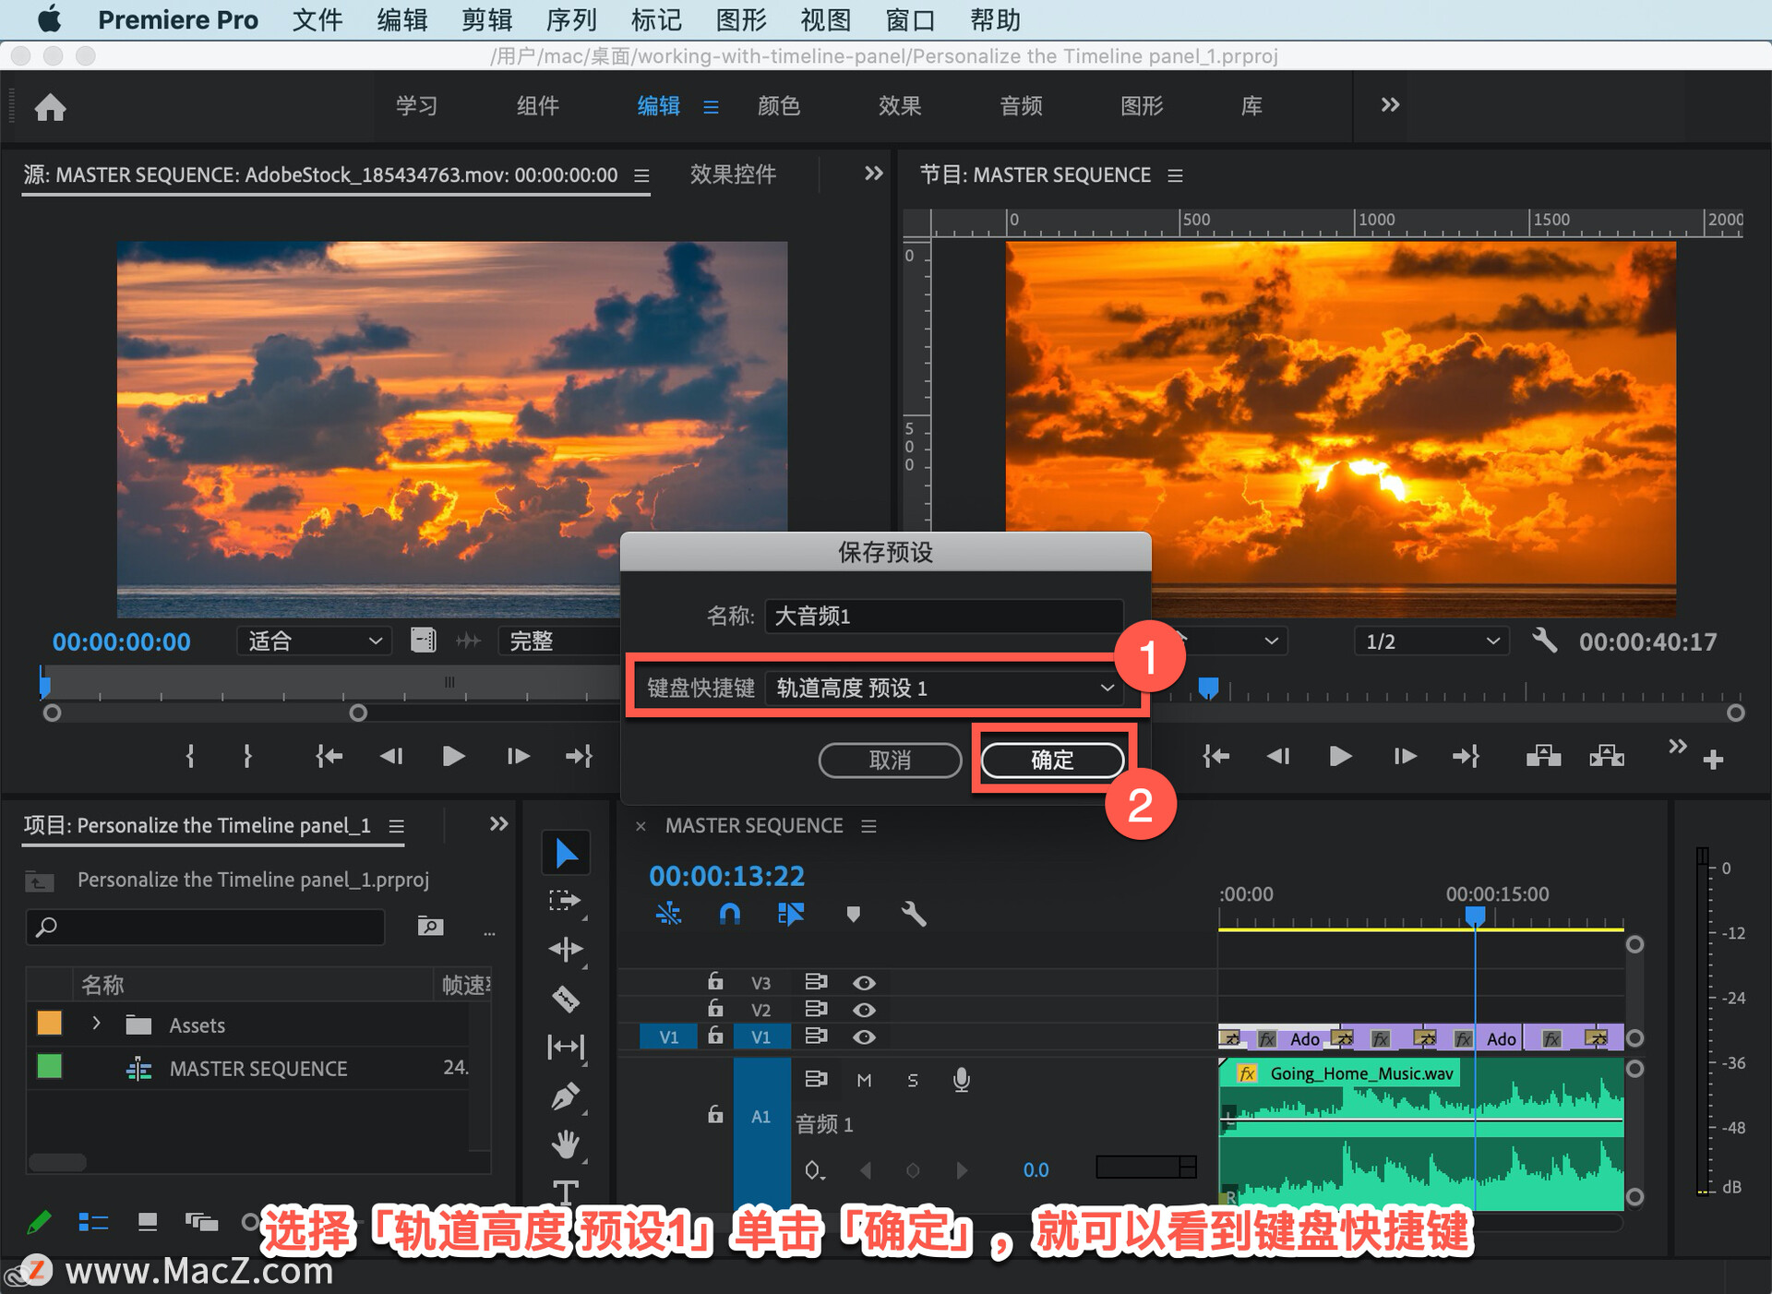The width and height of the screenshot is (1772, 1294).
Task: Open timeline display settings wrench
Action: [913, 914]
